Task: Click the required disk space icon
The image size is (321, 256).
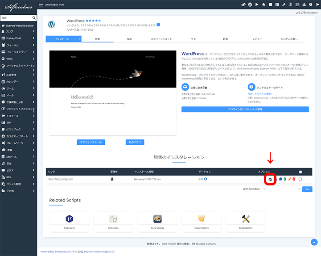Action: click(185, 87)
